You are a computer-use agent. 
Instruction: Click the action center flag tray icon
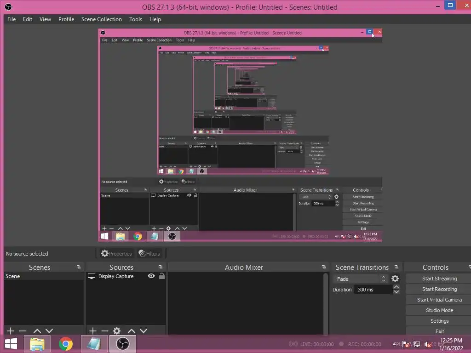tap(406, 344)
